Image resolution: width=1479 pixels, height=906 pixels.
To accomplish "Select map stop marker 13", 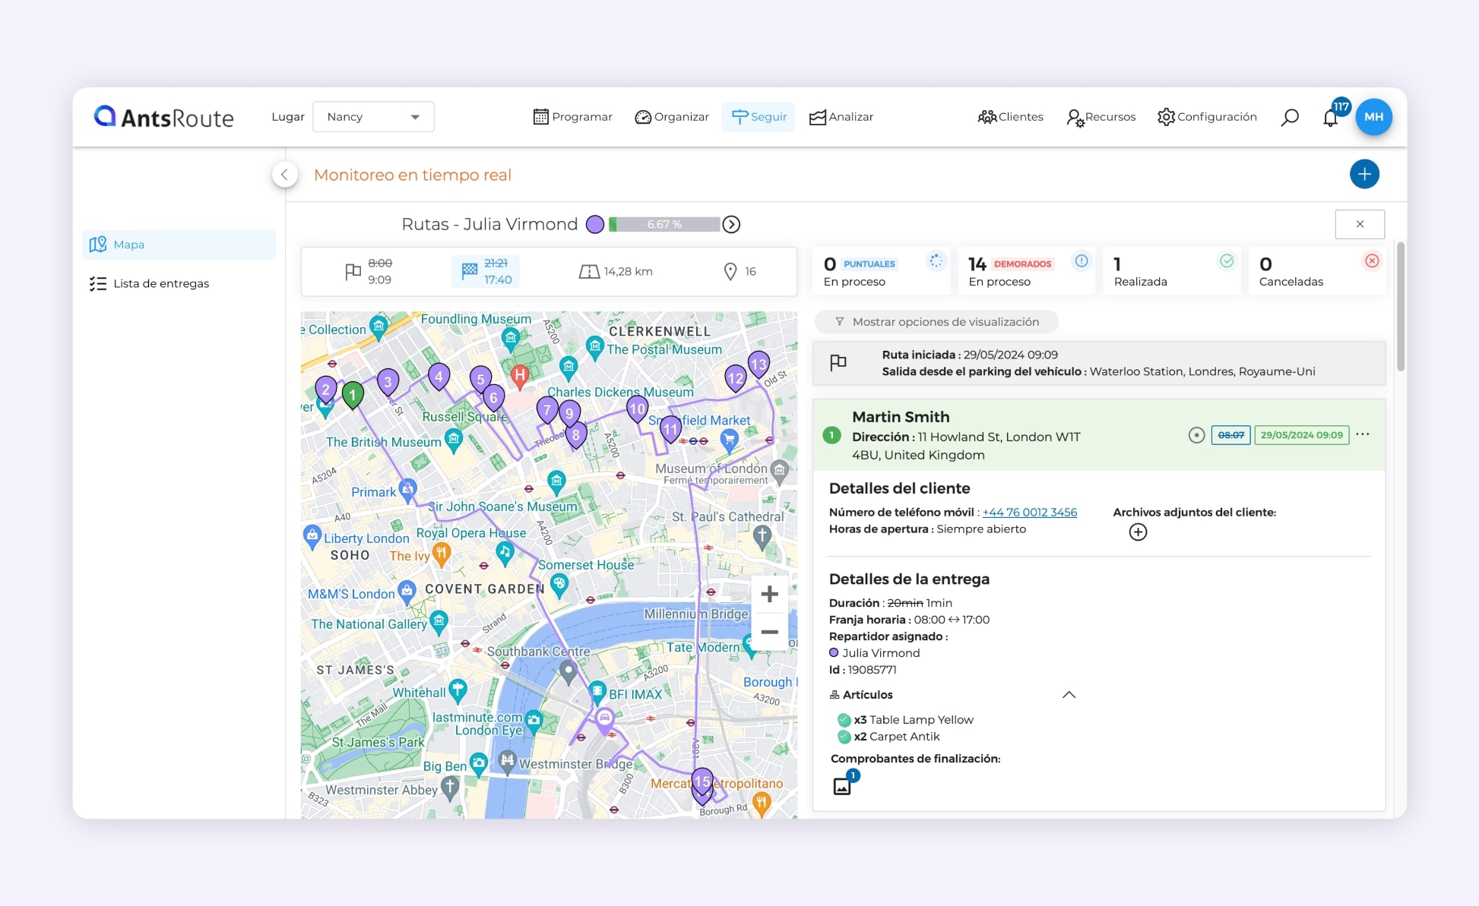I will (x=759, y=365).
